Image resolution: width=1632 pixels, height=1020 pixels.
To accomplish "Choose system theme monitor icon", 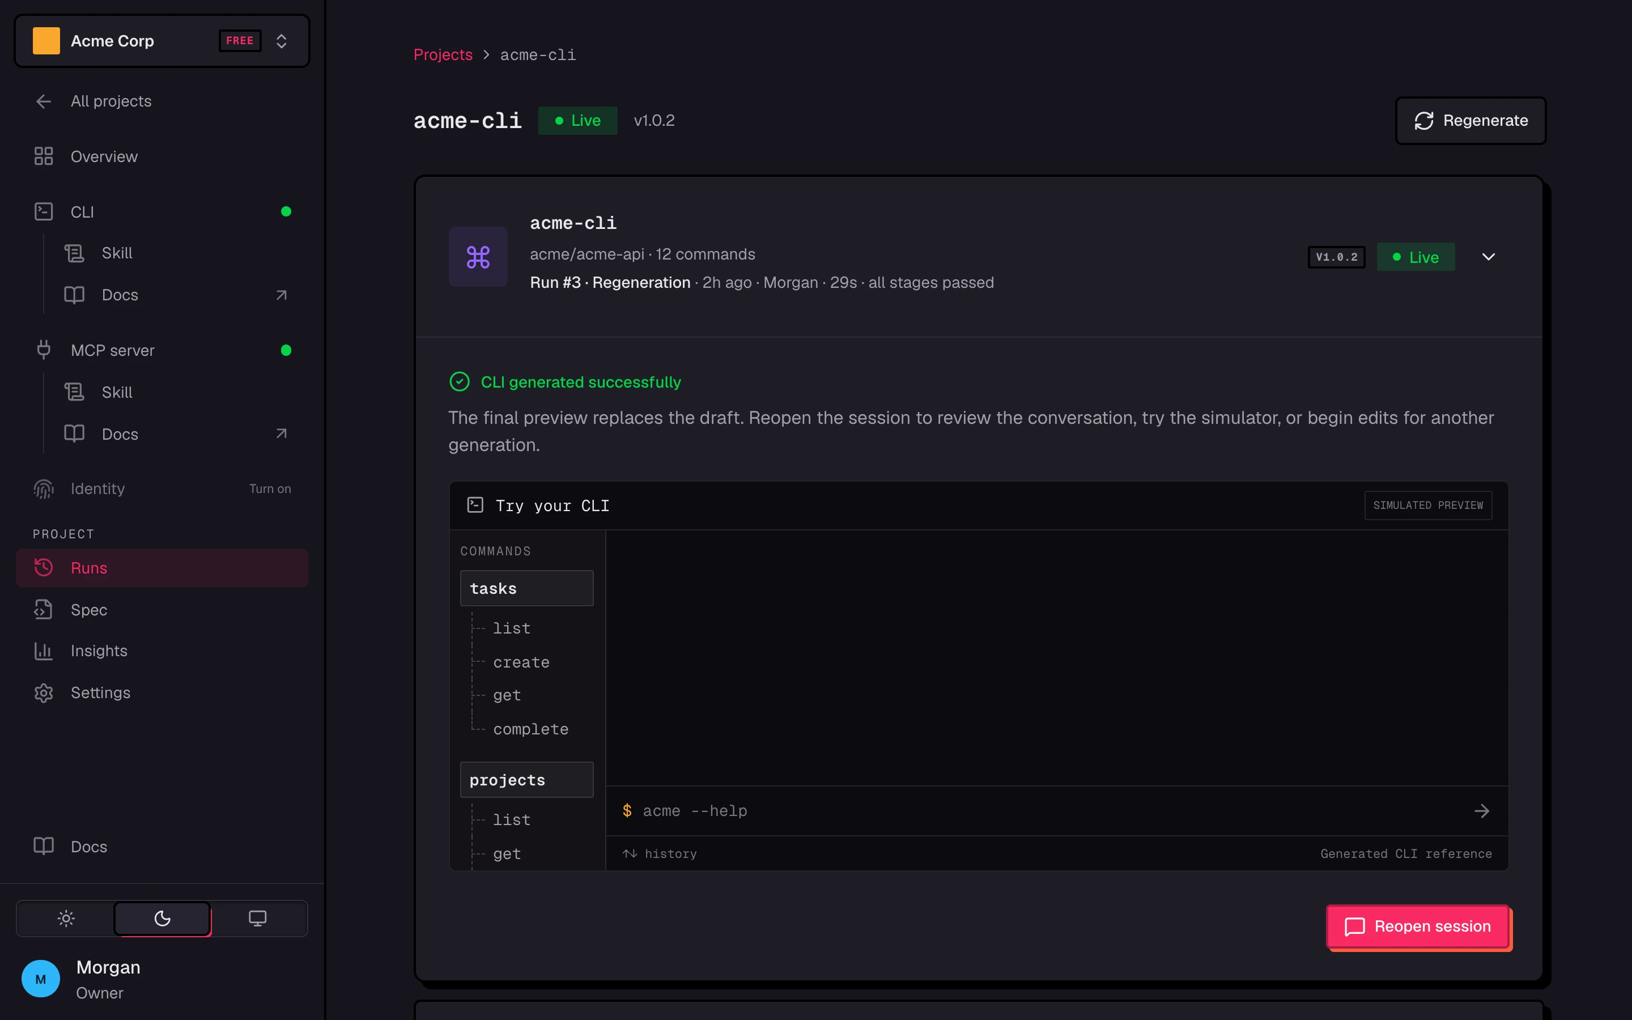I will tap(258, 918).
